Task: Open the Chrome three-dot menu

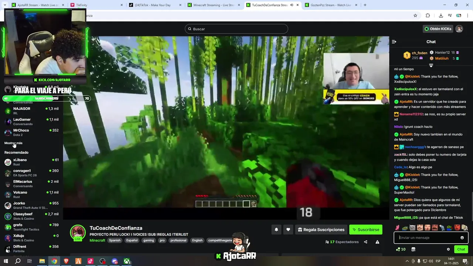Action: coord(468,16)
